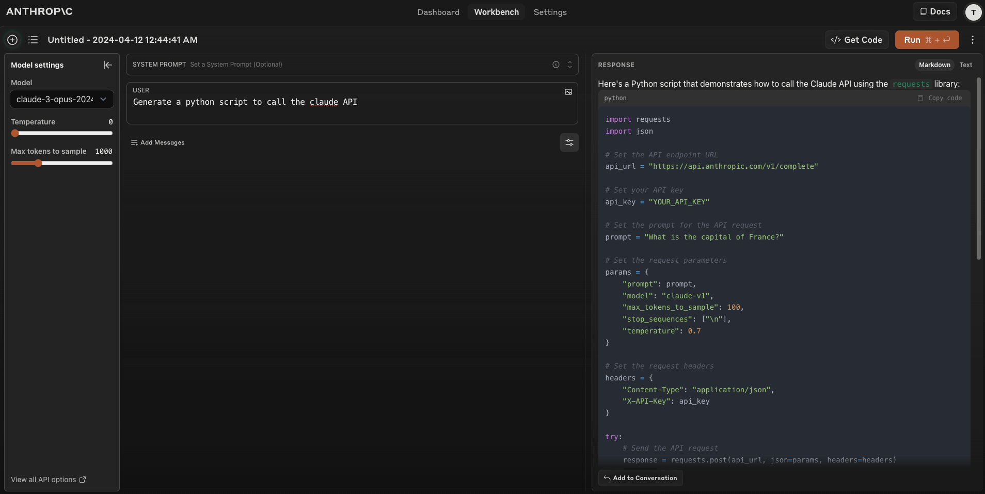Click the inline requests code word

pos(911,84)
